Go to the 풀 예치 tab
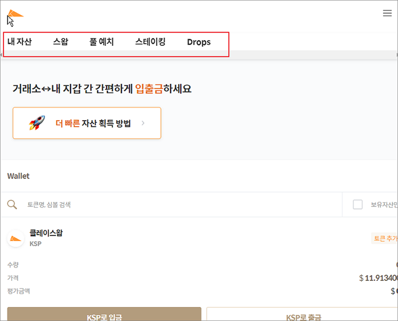This screenshot has height=321, width=398. tap(102, 42)
